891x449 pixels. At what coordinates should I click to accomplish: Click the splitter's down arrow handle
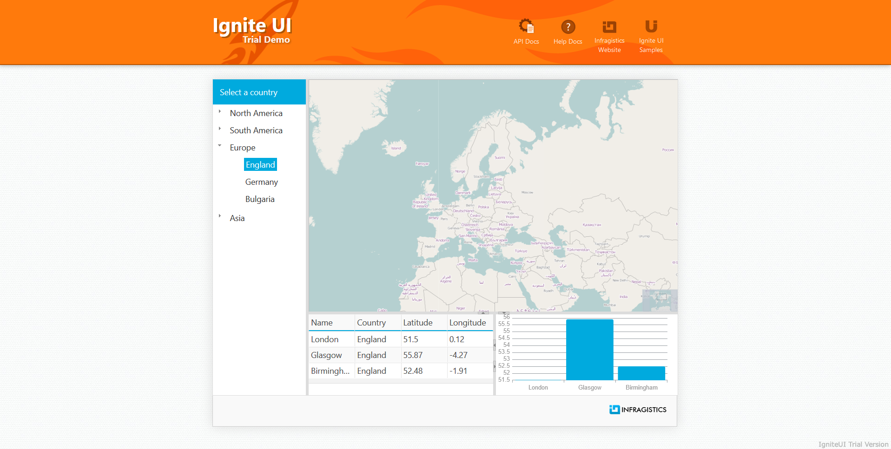[x=504, y=312]
